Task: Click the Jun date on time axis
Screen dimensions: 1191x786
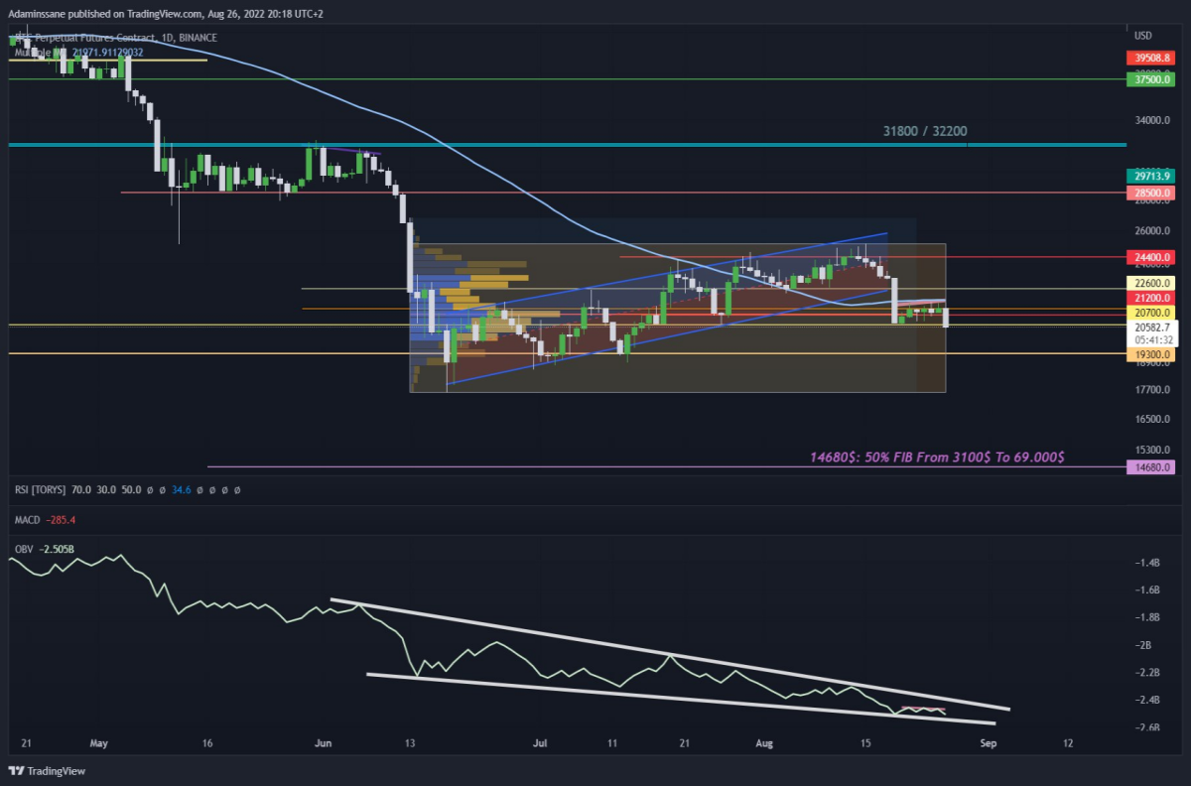Action: point(319,742)
